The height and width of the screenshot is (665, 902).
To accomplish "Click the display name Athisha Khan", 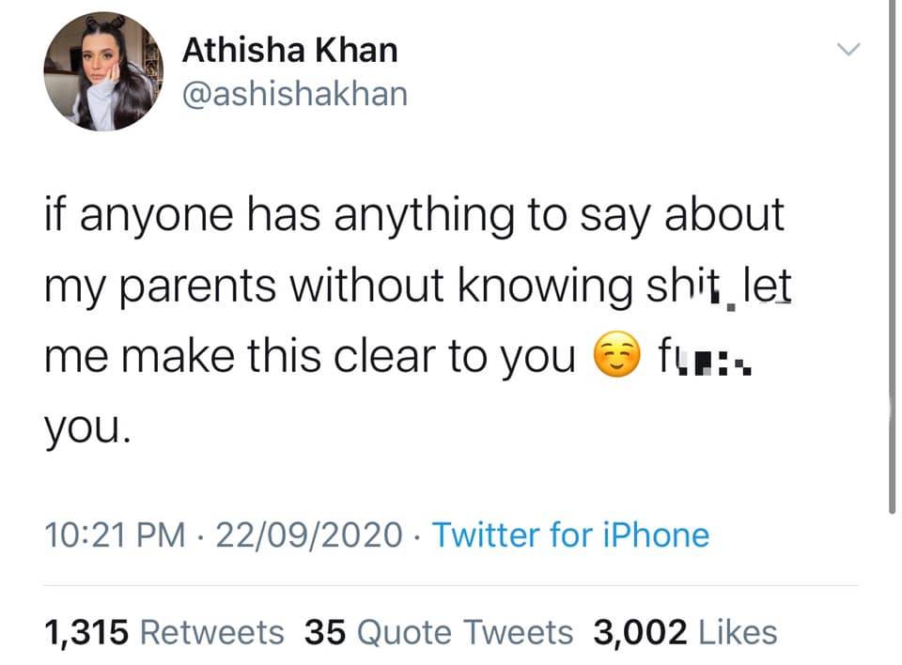I will pos(289,51).
